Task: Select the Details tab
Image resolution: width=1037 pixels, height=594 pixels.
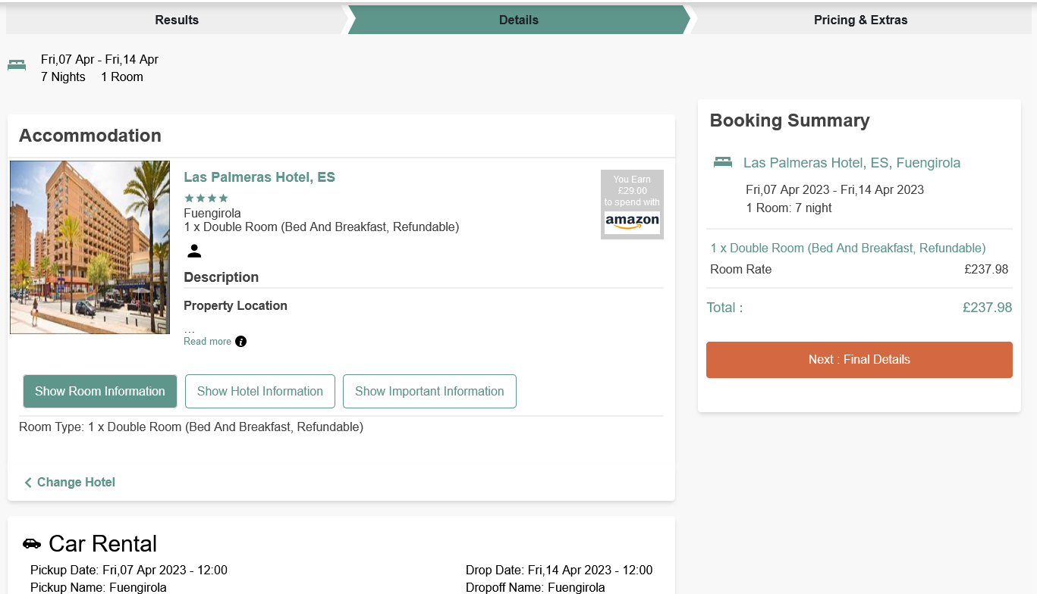Action: click(x=518, y=20)
